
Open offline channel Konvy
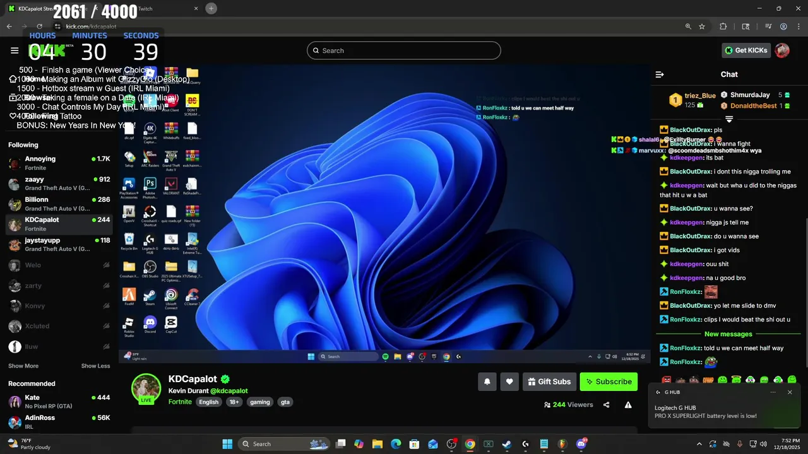(x=59, y=306)
